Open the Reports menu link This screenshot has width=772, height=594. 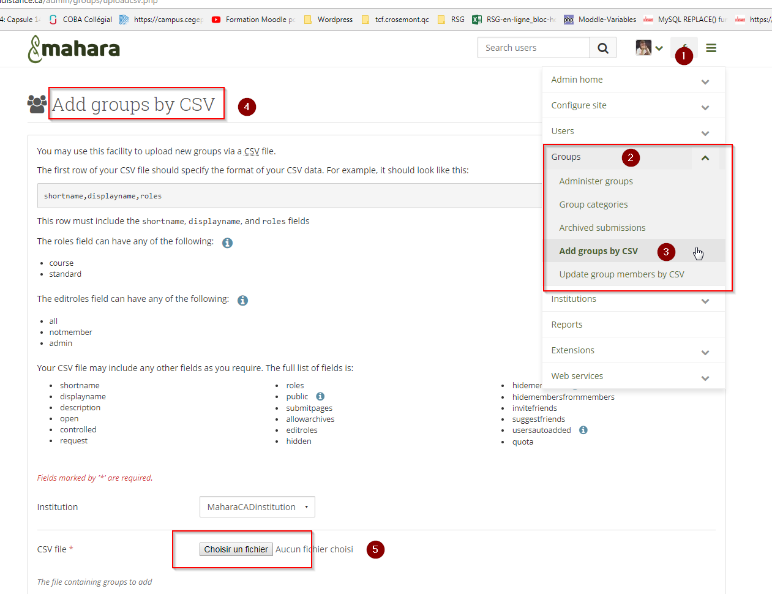[x=566, y=325]
